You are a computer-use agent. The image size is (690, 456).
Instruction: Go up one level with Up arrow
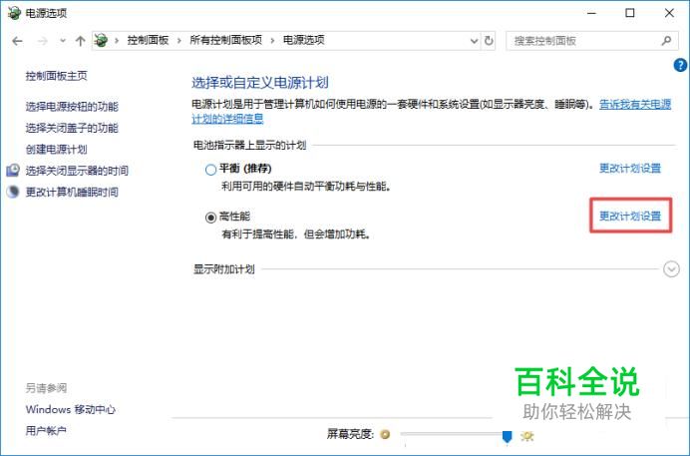80,41
